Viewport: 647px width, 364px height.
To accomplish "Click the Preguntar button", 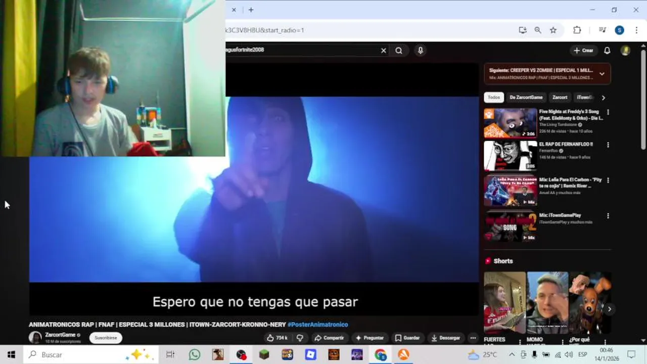I will point(369,338).
